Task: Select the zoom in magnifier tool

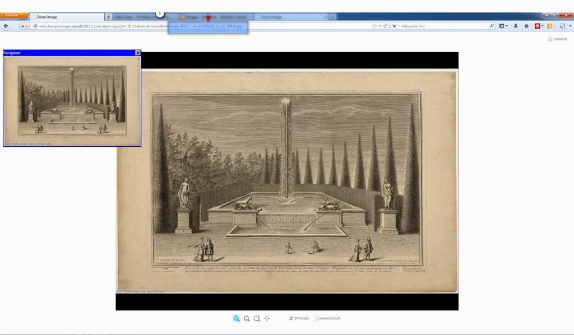Action: 237,318
